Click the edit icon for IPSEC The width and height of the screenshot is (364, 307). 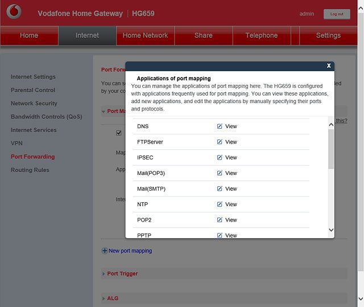(x=220, y=157)
